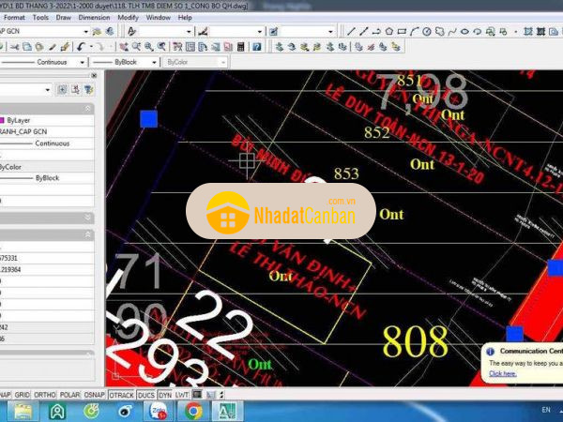Click the Undo arrow in toolbar
The height and width of the screenshot is (422, 563).
pyautogui.click(x=83, y=46)
